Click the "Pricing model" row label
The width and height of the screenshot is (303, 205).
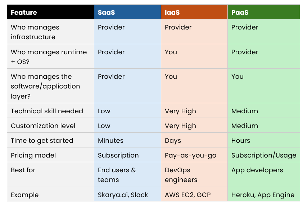33,155
